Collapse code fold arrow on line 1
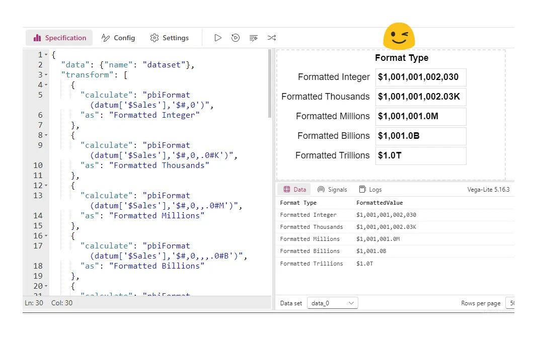The width and height of the screenshot is (537, 340). coord(46,55)
